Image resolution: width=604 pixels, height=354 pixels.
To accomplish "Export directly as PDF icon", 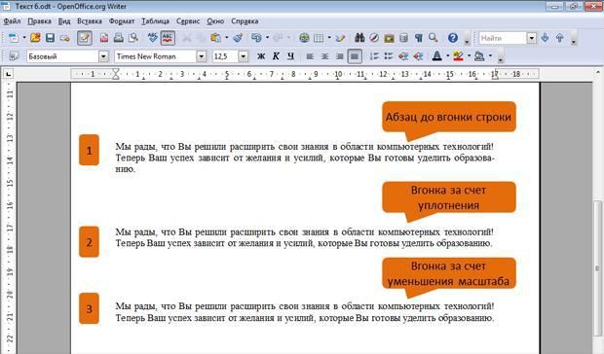I will click(104, 38).
